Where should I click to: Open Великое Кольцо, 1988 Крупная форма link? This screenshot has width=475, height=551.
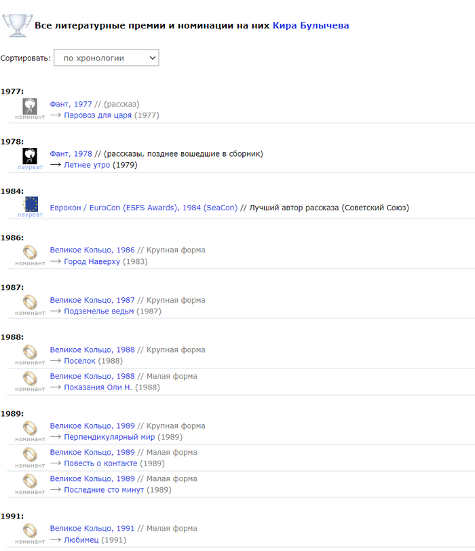pyautogui.click(x=92, y=349)
